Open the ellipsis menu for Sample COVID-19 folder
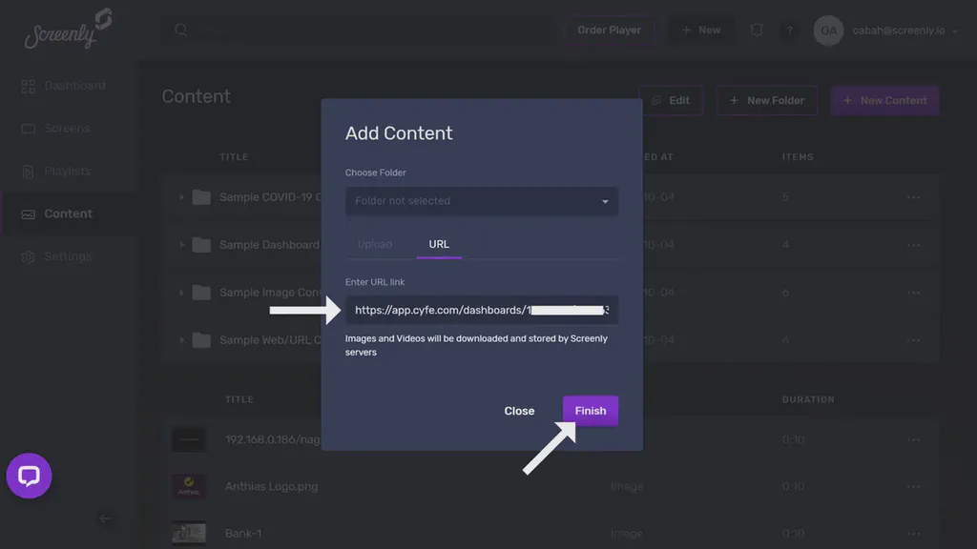This screenshot has height=549, width=977. [914, 197]
